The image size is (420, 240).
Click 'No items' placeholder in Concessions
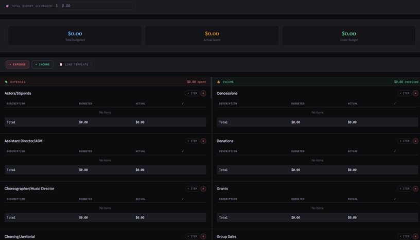coord(317,113)
